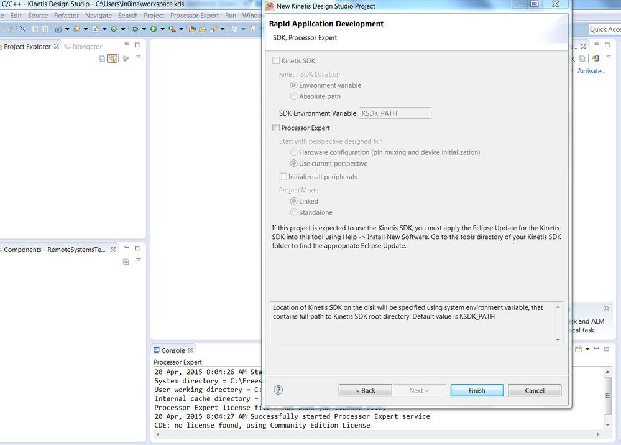Click the Cancel button

[x=535, y=390]
